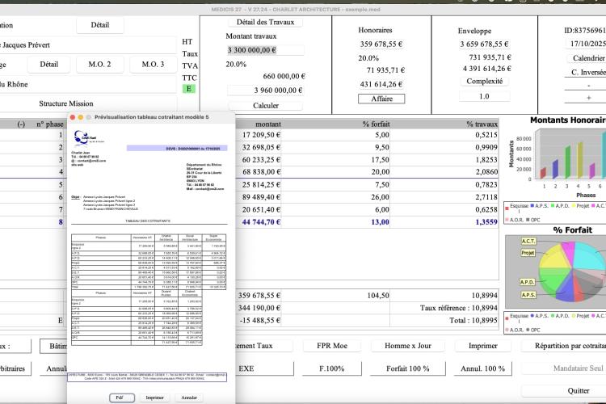Close the cotraitant preview with its red button
The width and height of the screenshot is (606, 404).
pyautogui.click(x=72, y=117)
